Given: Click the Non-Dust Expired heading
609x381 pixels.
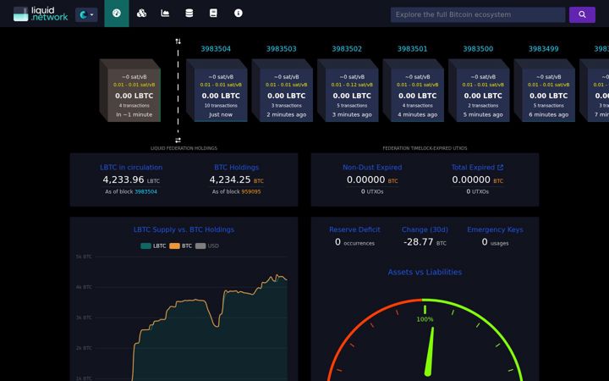Looking at the screenshot, I should 372,167.
